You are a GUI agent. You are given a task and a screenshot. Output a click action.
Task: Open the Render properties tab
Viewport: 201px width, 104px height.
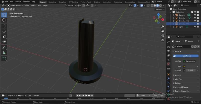(x=168, y=47)
